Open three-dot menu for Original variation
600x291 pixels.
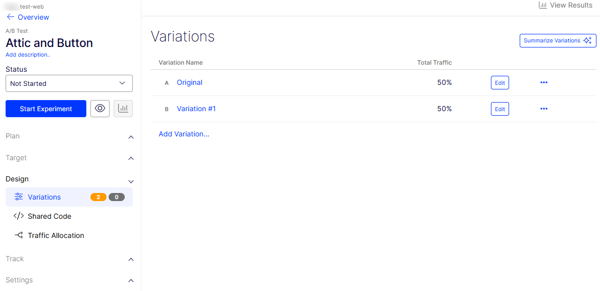[x=543, y=82]
